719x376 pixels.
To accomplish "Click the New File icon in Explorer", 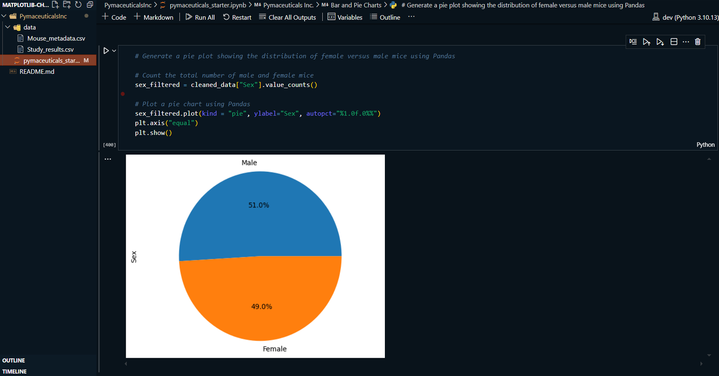I will coord(55,5).
